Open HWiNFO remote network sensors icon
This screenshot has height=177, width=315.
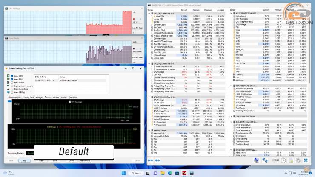(256, 160)
